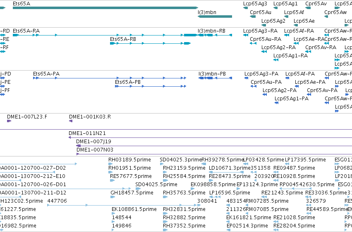Screen dimensions: 352x232
Task: Select the Cpr65Av gene label
Action: tap(316, 4)
